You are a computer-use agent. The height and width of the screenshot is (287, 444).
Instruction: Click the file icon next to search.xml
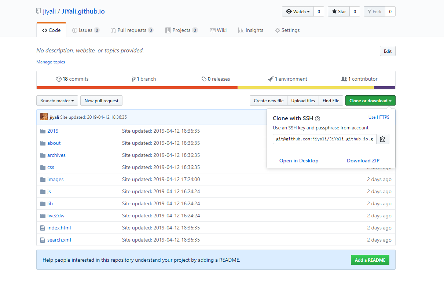43,240
